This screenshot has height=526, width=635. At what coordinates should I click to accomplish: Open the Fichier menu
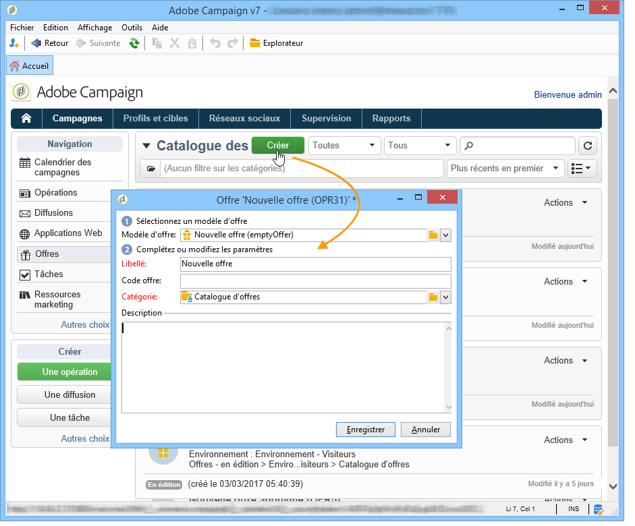(x=22, y=28)
